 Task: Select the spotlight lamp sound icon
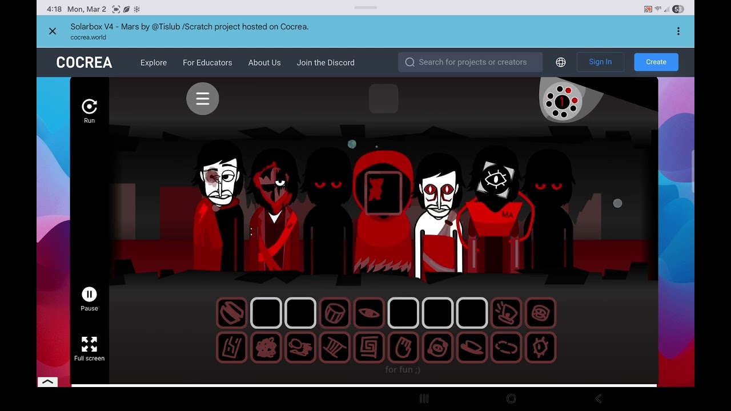point(506,313)
